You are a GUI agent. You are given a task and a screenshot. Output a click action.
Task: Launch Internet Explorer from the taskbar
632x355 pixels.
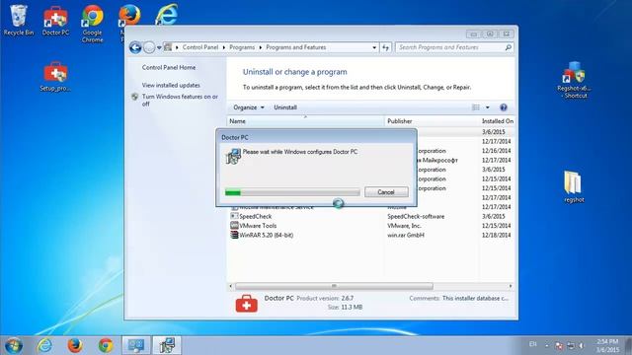point(44,345)
